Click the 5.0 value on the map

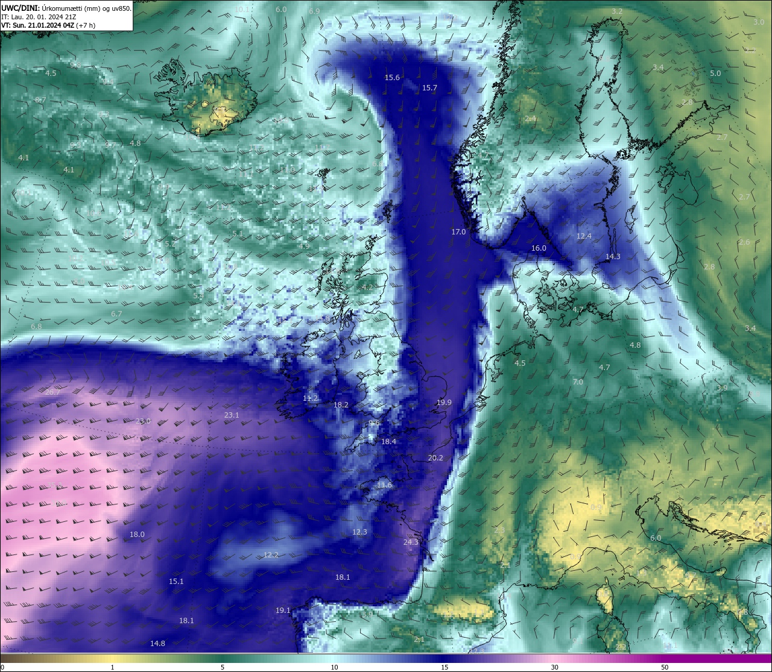tap(715, 74)
